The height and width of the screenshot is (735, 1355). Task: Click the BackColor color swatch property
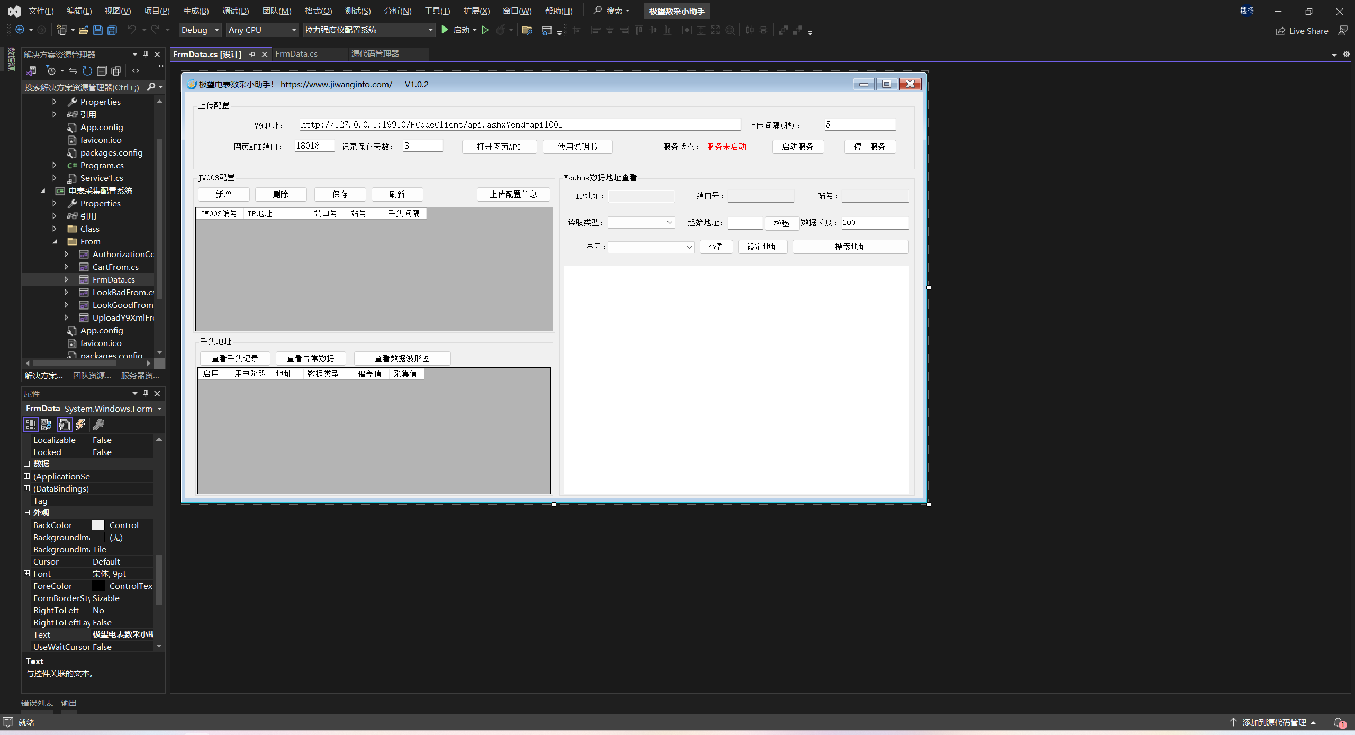[98, 525]
